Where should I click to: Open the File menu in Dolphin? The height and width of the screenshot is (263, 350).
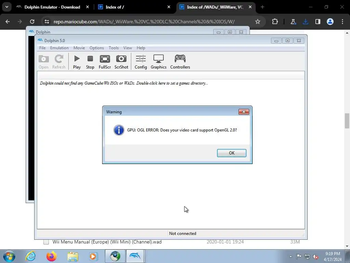click(42, 48)
